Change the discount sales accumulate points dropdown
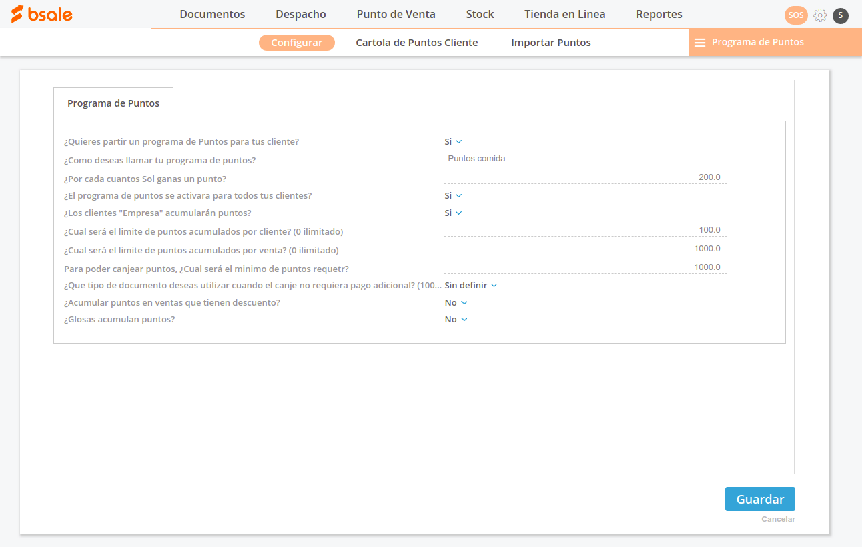Screen dimensions: 862x547 click(456, 303)
